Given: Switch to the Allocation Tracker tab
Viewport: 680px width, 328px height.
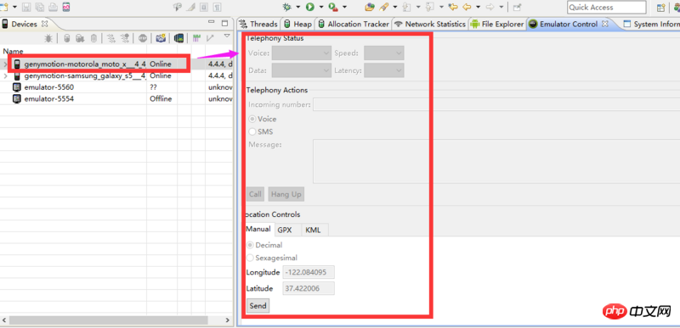Looking at the screenshot, I should 354,25.
